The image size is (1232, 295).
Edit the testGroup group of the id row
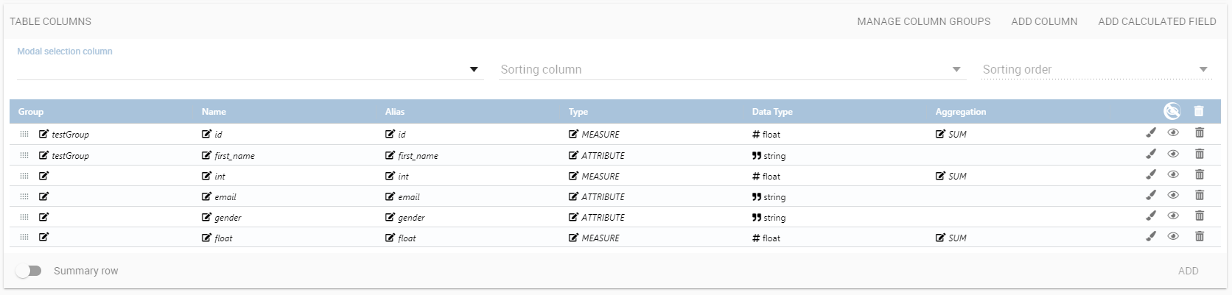point(43,134)
